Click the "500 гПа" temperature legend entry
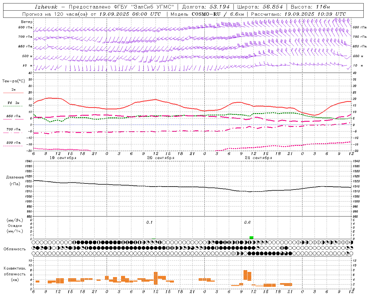368x294 pixels. pyautogui.click(x=14, y=143)
